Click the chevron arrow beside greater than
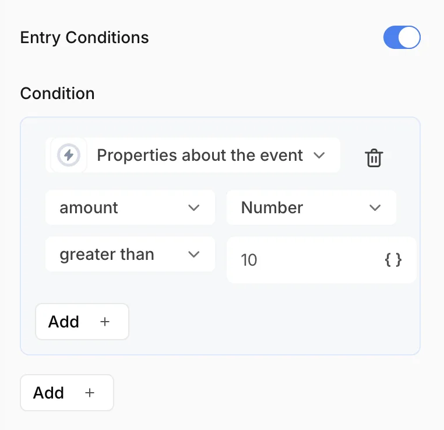444x430 pixels. pos(193,254)
